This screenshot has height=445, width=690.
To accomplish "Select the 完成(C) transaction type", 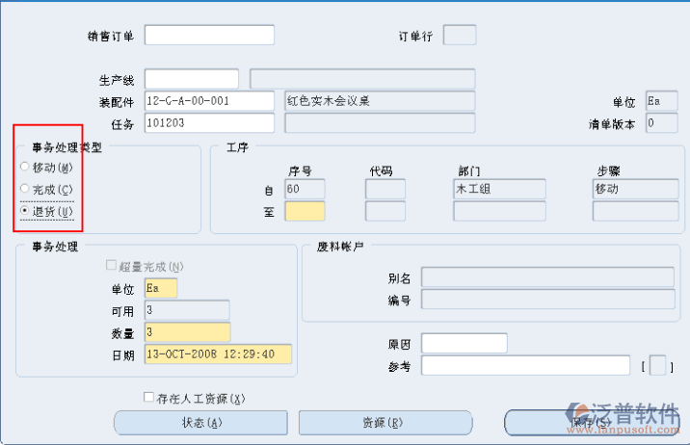I will (x=24, y=189).
